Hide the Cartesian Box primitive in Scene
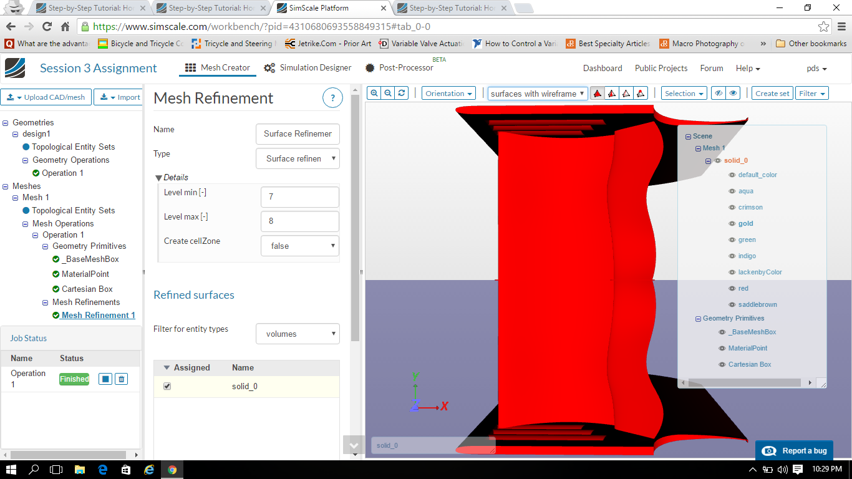Image resolution: width=852 pixels, height=479 pixels. click(722, 365)
